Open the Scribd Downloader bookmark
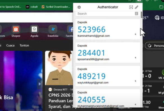 56,7
